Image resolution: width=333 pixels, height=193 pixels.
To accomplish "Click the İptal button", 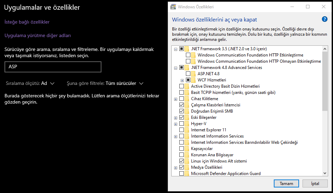I will tap(315, 183).
